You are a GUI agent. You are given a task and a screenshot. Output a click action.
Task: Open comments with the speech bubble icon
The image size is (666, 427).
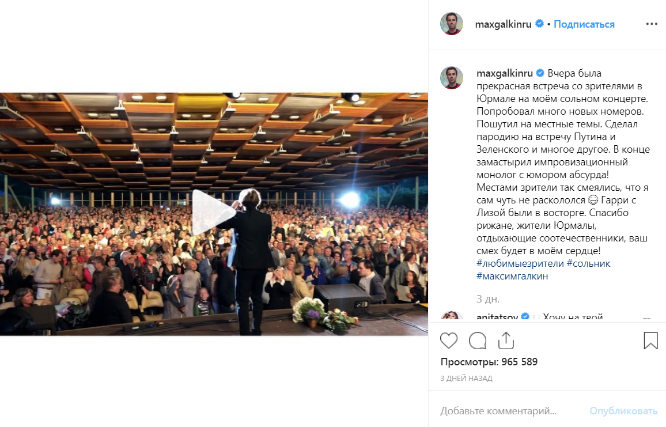coord(478,341)
